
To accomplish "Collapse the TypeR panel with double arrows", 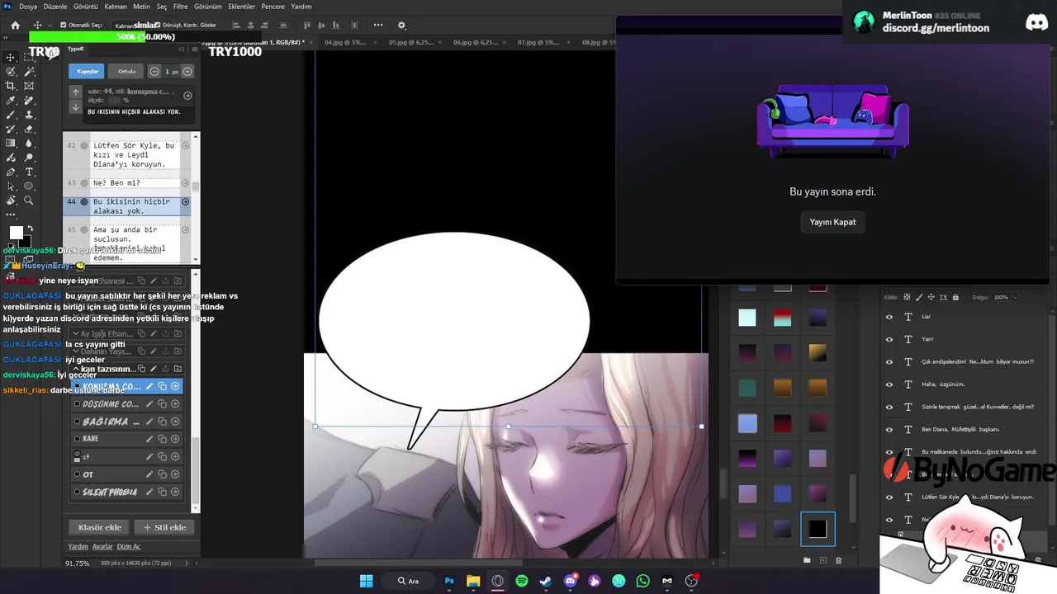I will [182, 49].
